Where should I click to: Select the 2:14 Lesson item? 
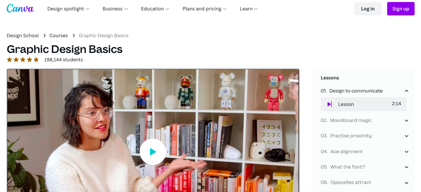point(364,104)
